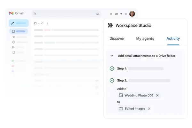This screenshot has width=192, height=128.
Task: Open the first email row with the pink label
Action: tap(66, 30)
